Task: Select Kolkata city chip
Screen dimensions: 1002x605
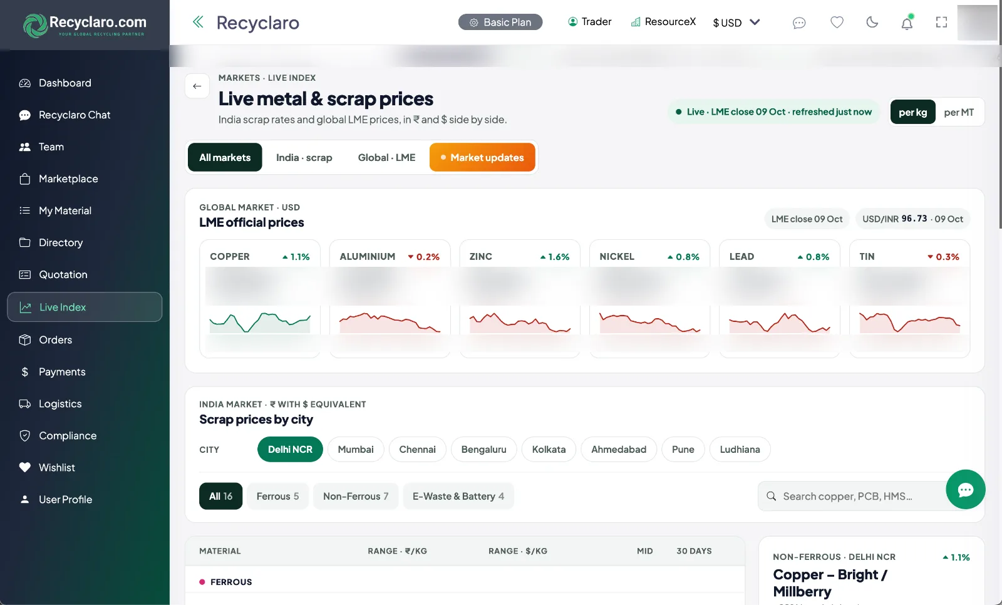Action: coord(549,449)
